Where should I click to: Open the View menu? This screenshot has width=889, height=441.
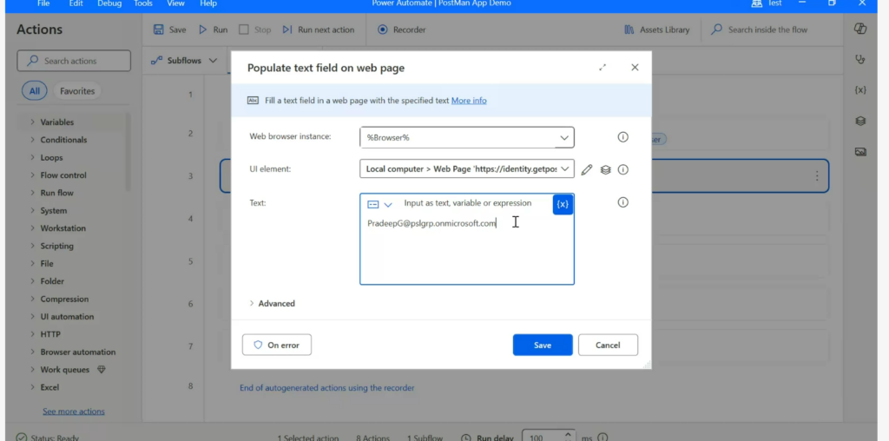coord(175,3)
